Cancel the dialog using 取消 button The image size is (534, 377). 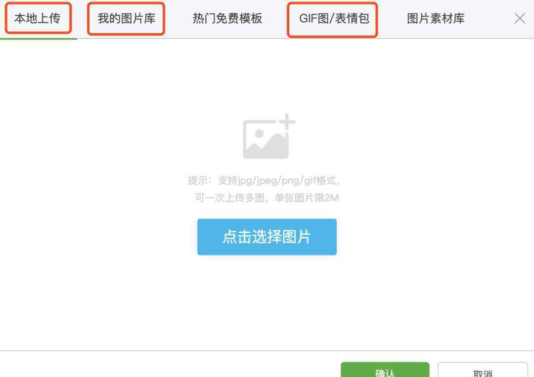(483, 370)
